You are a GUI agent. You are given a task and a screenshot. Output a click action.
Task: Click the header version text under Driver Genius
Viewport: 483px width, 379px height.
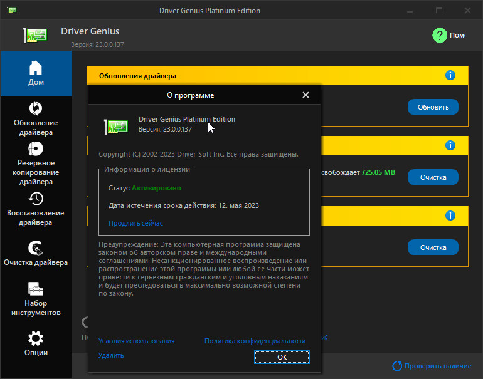97,44
